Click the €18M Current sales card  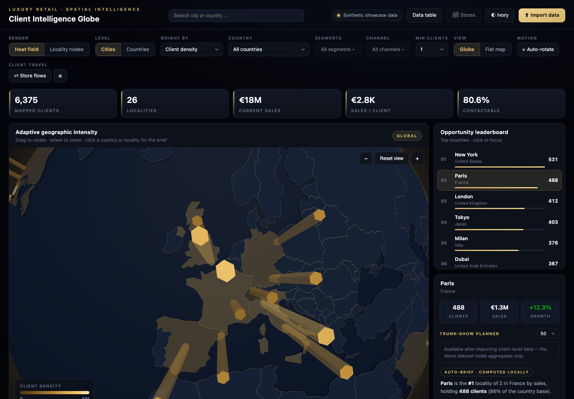(x=287, y=104)
